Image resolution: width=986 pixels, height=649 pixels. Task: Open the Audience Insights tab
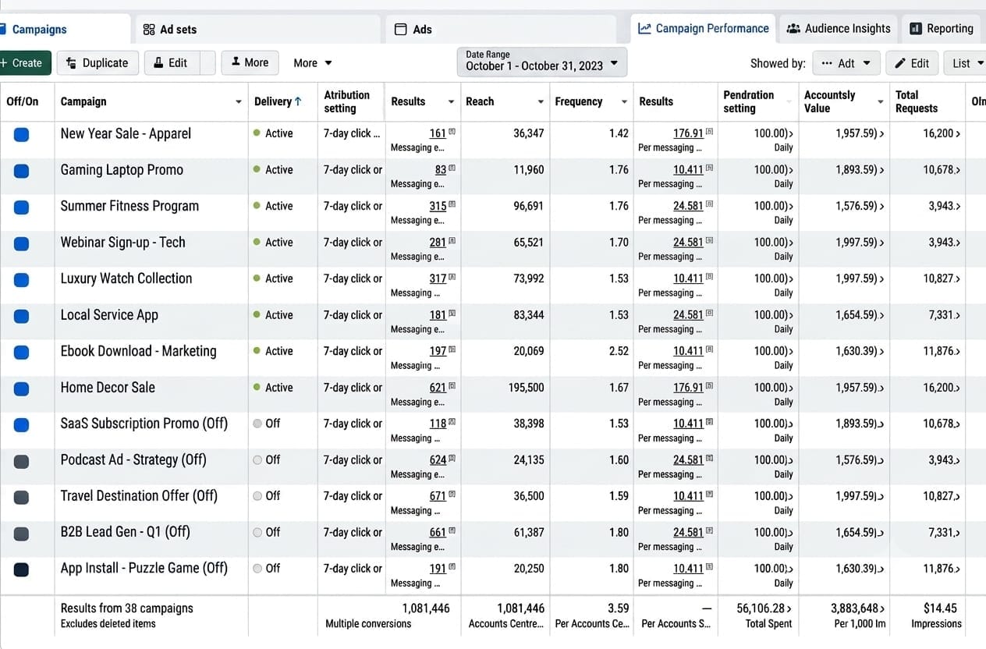[x=839, y=28]
